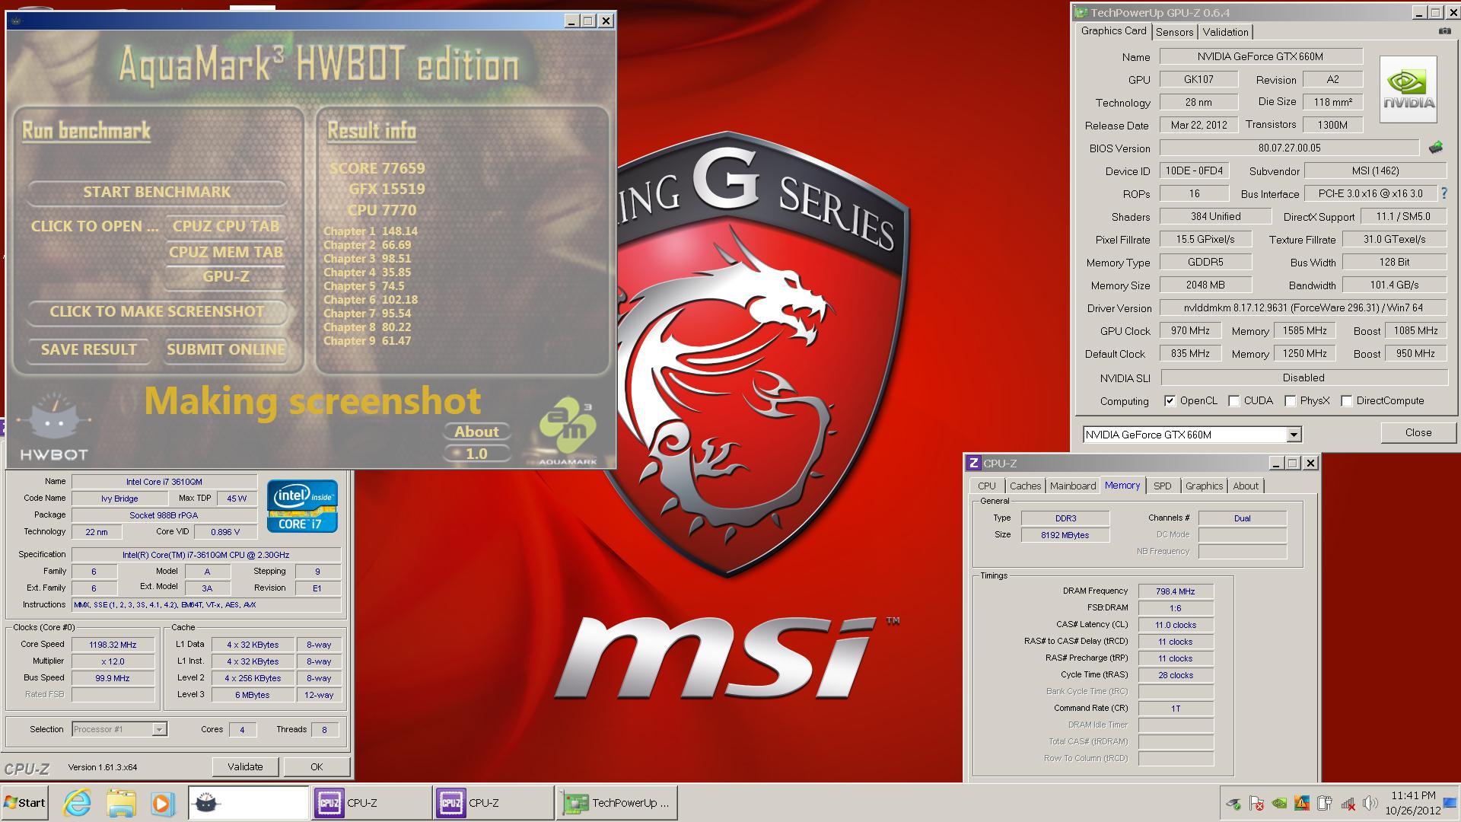Switch to the Validation tab in GPU-Z
Image resolution: width=1461 pixels, height=822 pixels.
[1225, 32]
